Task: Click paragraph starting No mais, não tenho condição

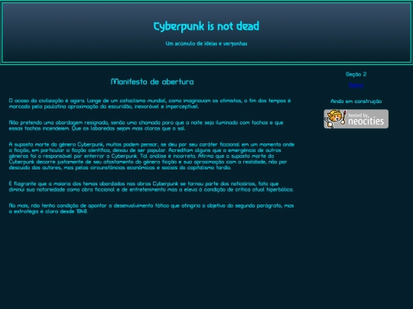Action: 151,208
